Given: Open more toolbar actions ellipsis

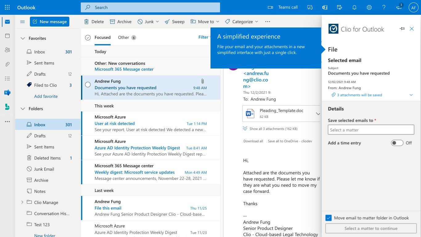Looking at the screenshot, I should pyautogui.click(x=268, y=22).
